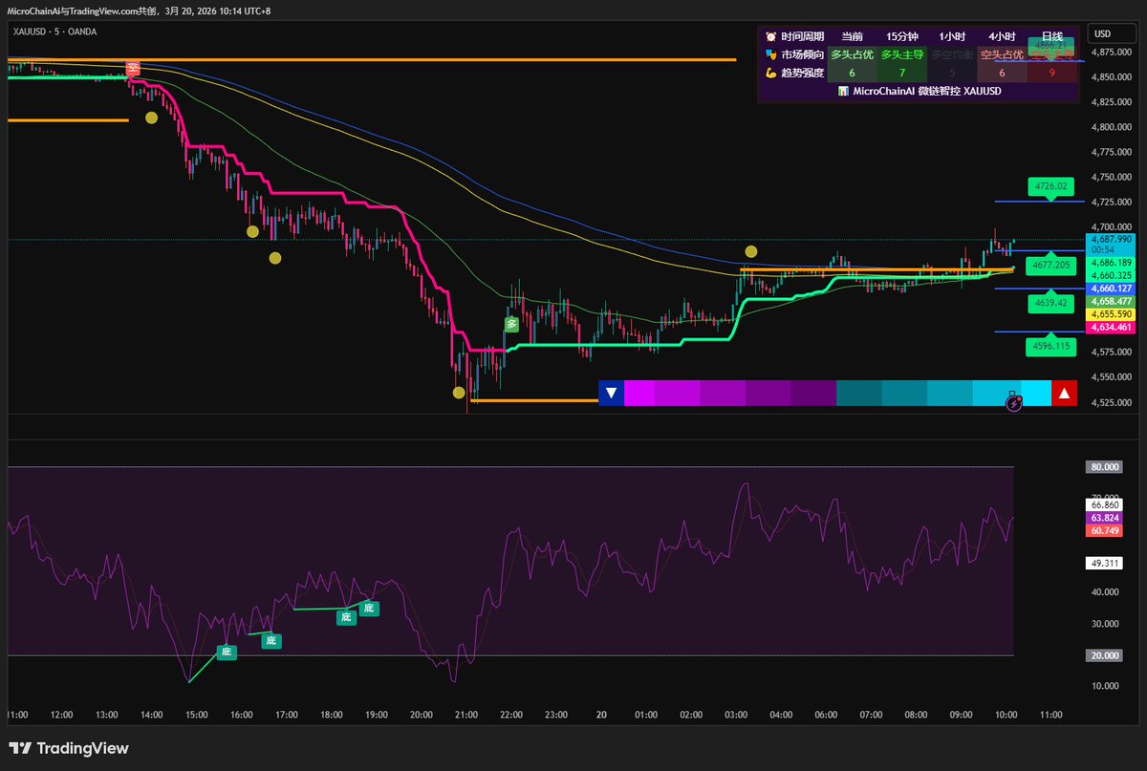Click the 多头占优 cell
This screenshot has height=771, width=1147.
point(852,54)
